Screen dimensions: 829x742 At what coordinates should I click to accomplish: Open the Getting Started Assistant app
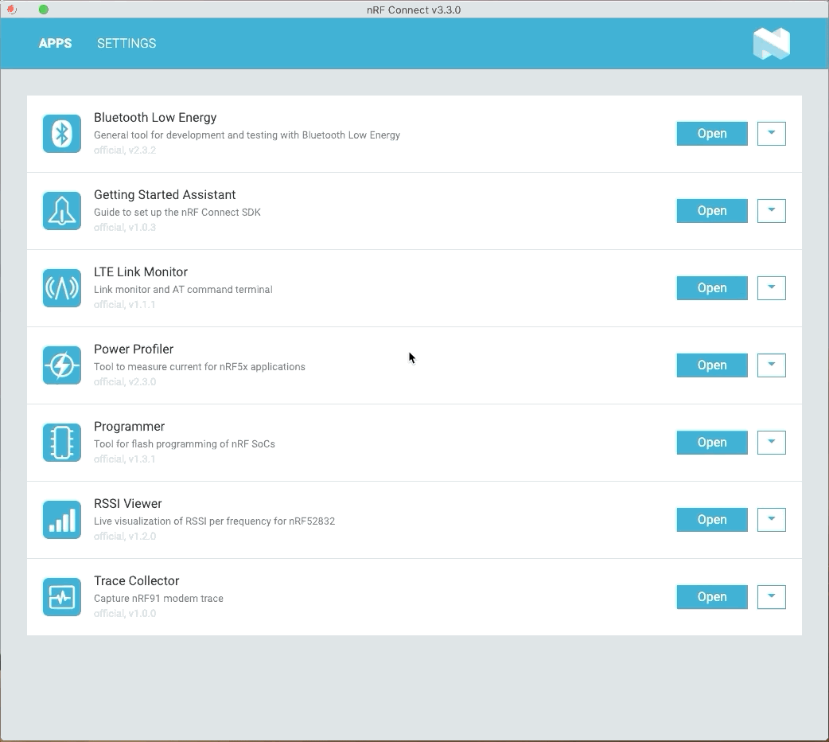[711, 211]
